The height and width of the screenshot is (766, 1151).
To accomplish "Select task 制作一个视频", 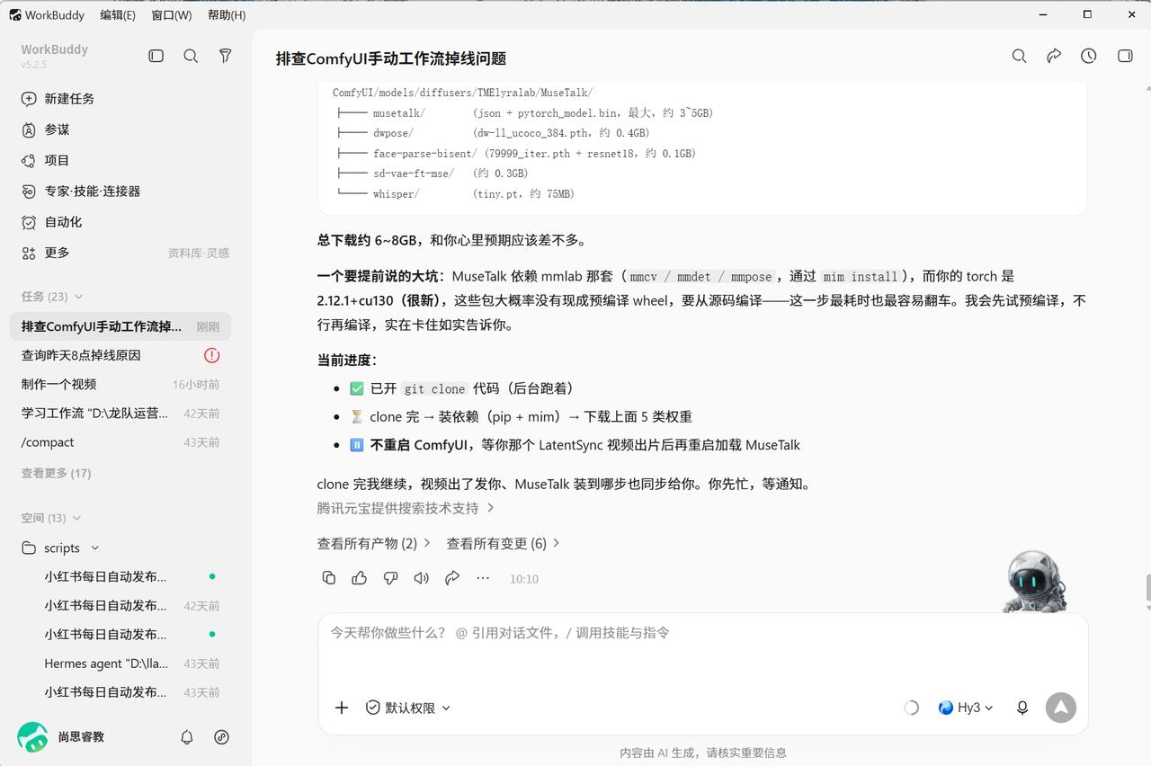I will (120, 384).
